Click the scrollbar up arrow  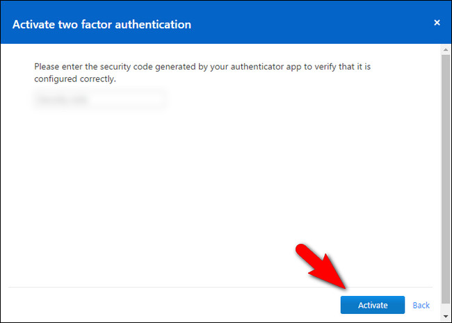click(x=444, y=49)
